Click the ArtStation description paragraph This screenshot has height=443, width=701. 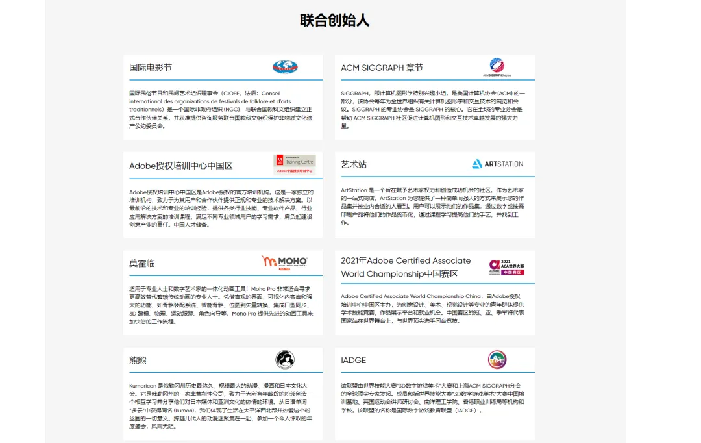tap(432, 207)
